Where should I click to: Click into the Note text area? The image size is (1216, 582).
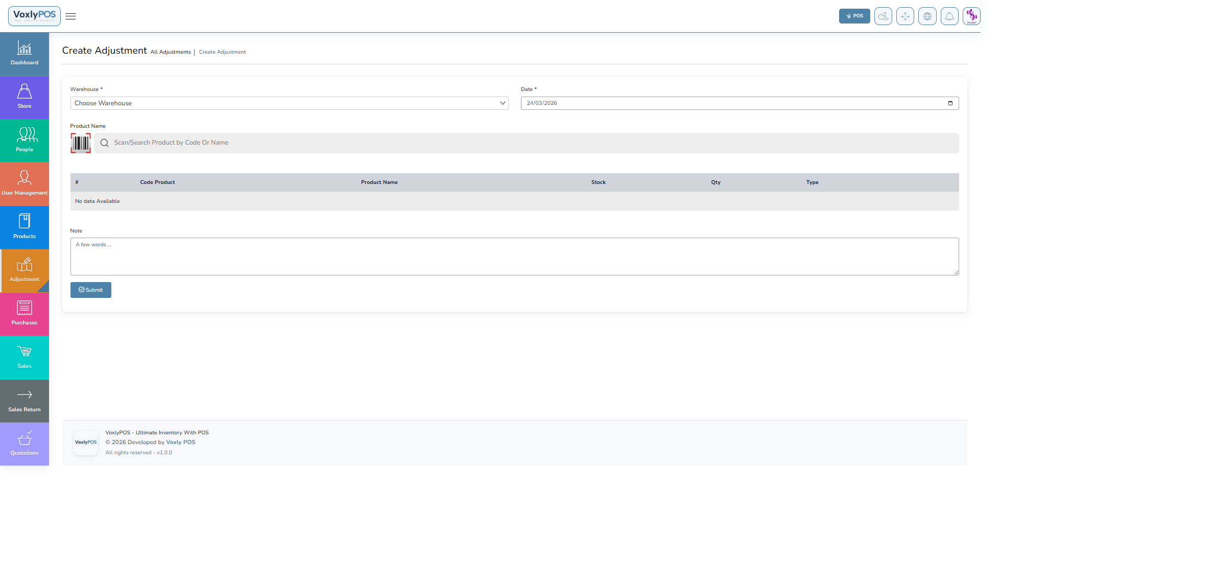click(x=514, y=257)
